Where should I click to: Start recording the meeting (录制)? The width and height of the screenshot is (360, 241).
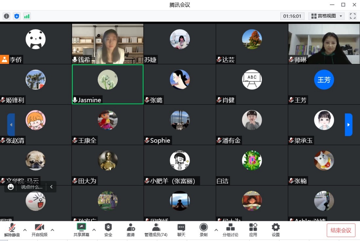coord(204,230)
